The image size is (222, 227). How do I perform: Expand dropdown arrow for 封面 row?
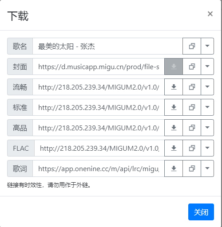tap(207, 67)
